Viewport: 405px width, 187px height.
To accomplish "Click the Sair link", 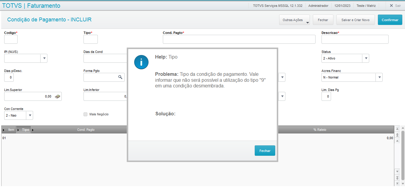I will coord(398,6).
